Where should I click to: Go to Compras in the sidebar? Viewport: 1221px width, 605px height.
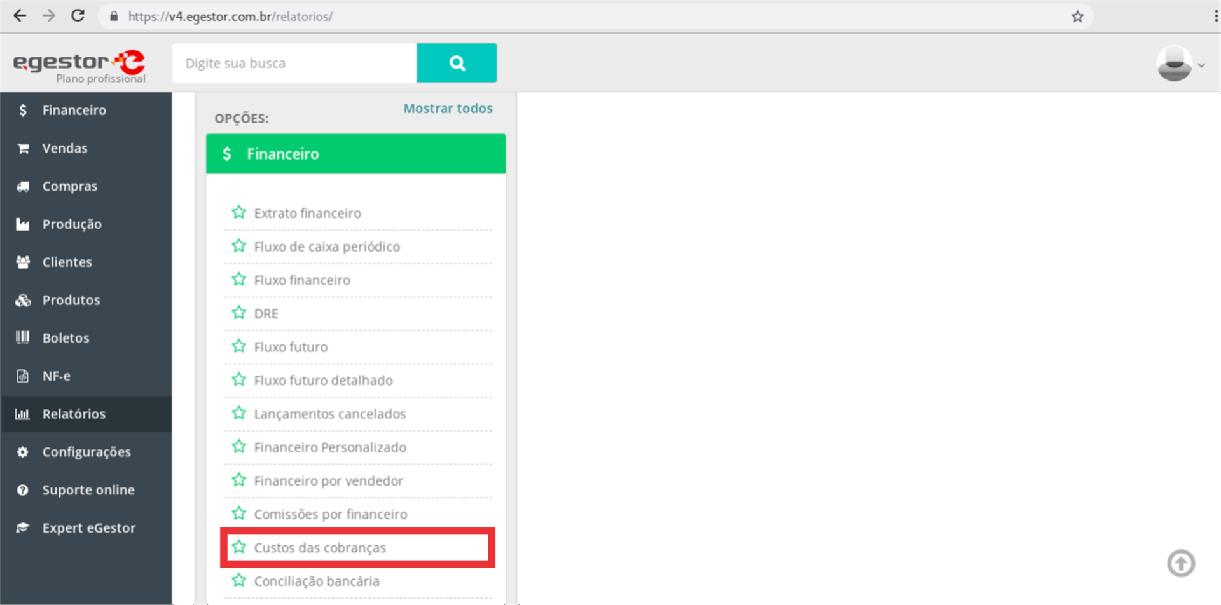tap(86, 186)
